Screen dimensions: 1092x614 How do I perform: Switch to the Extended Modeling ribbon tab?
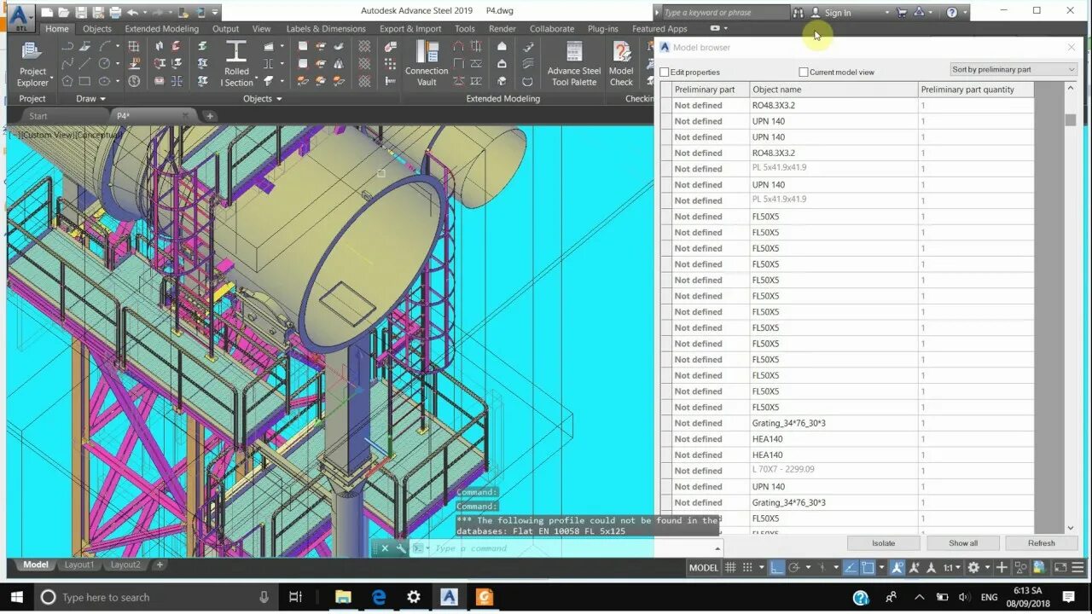pos(161,29)
